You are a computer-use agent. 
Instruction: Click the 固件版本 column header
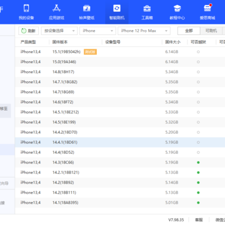pyautogui.click(x=60, y=42)
